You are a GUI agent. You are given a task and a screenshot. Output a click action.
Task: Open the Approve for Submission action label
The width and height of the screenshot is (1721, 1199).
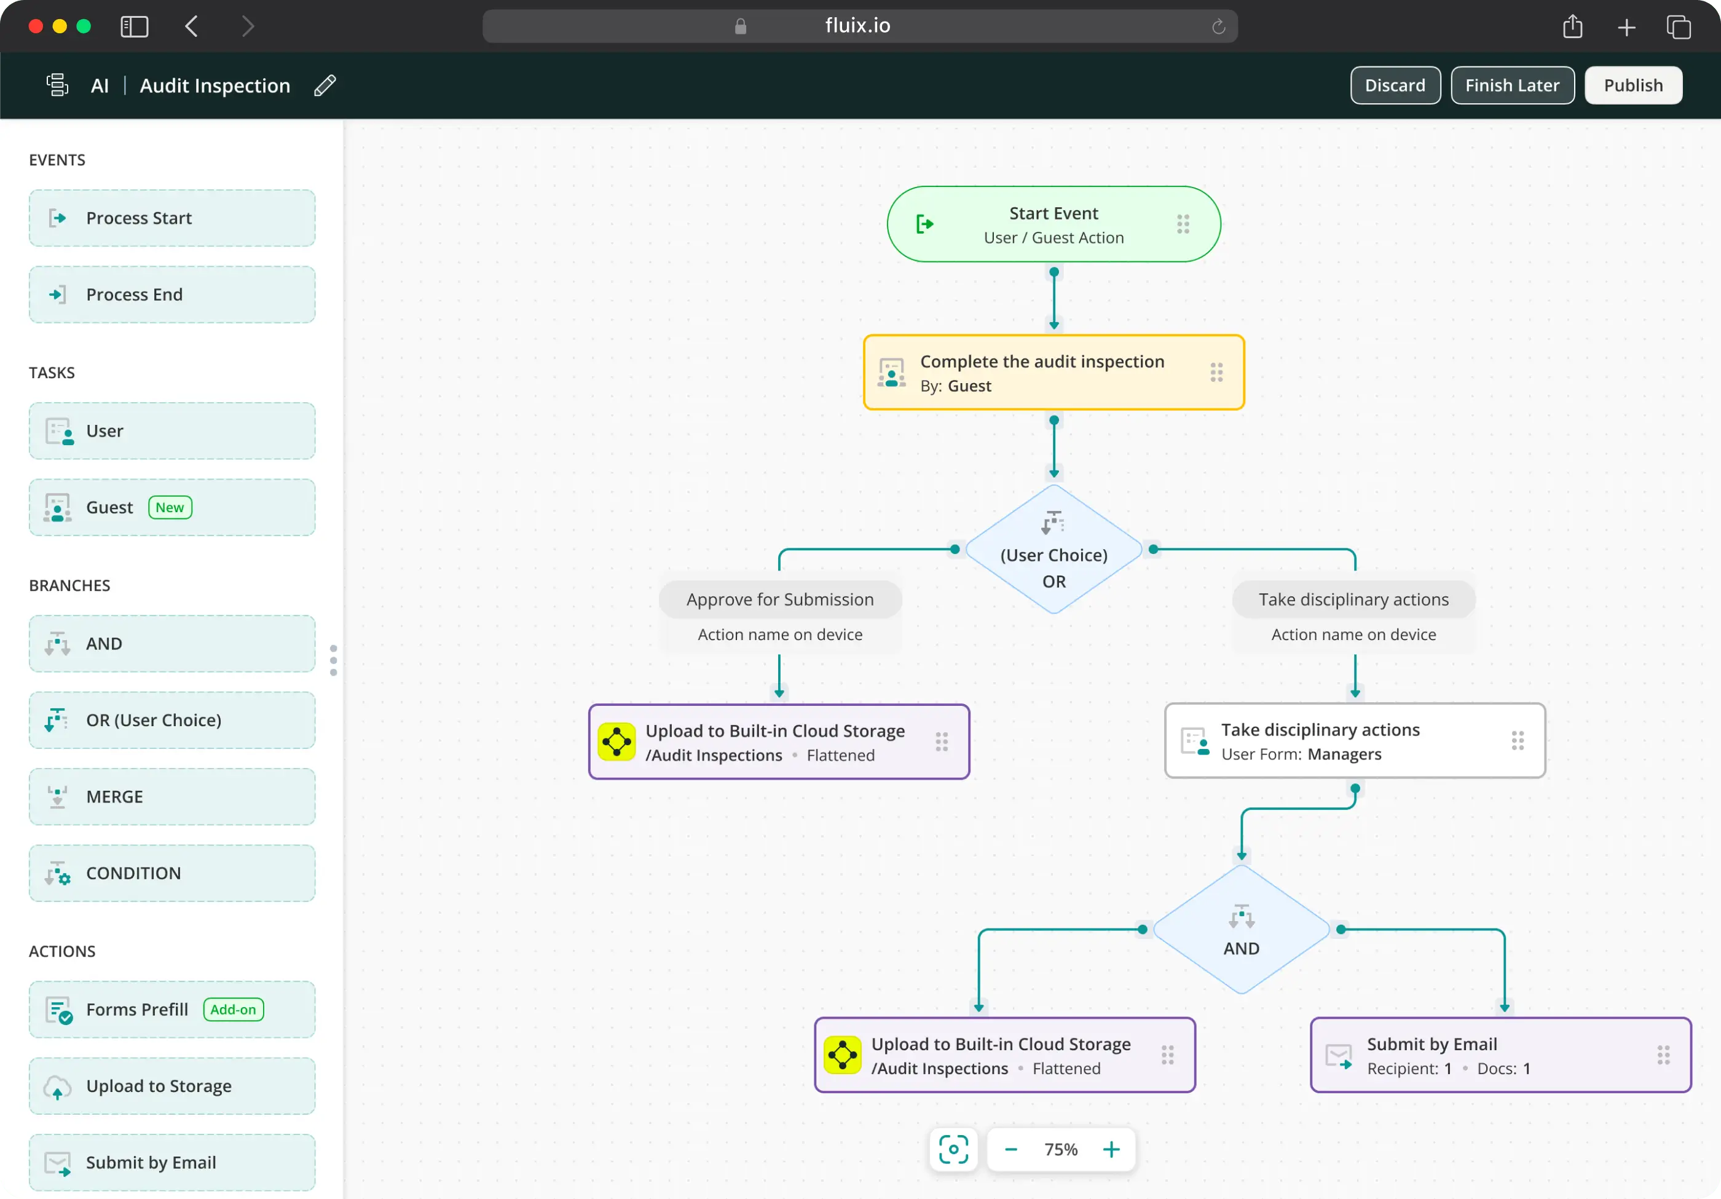[x=779, y=599]
